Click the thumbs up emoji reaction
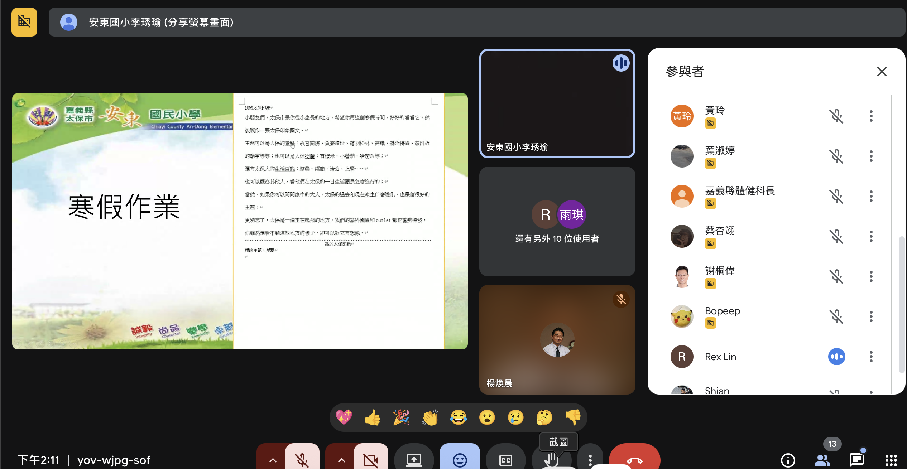907x469 pixels. 373,417
